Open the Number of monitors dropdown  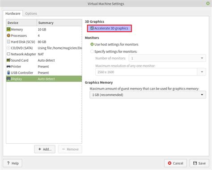click(x=167, y=58)
